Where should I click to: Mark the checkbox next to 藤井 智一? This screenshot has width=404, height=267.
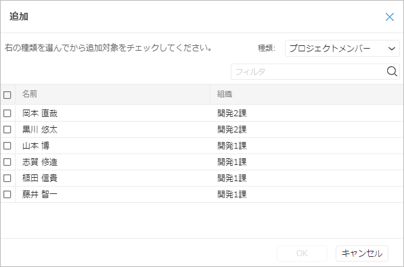click(x=7, y=195)
